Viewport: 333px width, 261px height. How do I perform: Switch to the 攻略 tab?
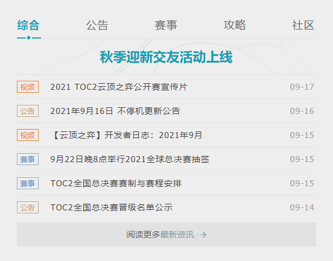(235, 25)
